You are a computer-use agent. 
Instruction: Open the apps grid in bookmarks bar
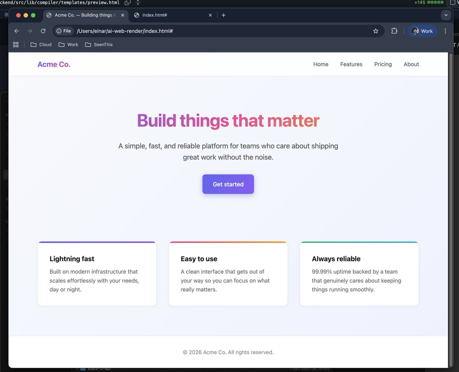(x=16, y=45)
